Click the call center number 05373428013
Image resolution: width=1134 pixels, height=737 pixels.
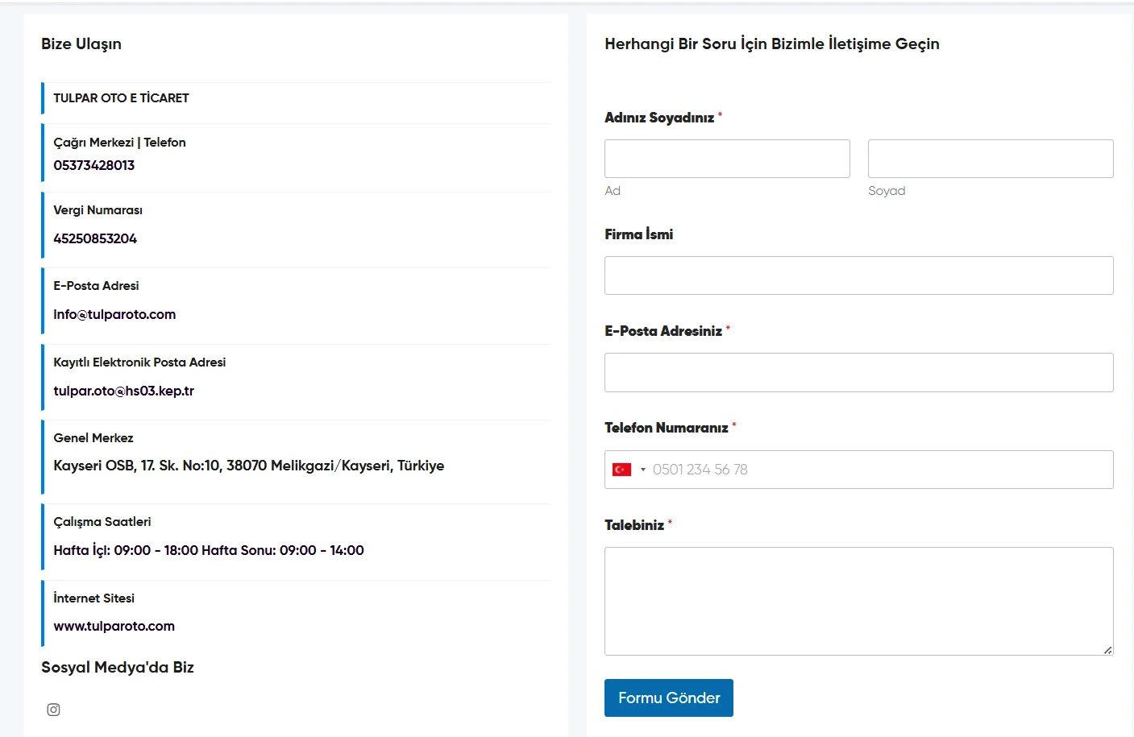(93, 165)
